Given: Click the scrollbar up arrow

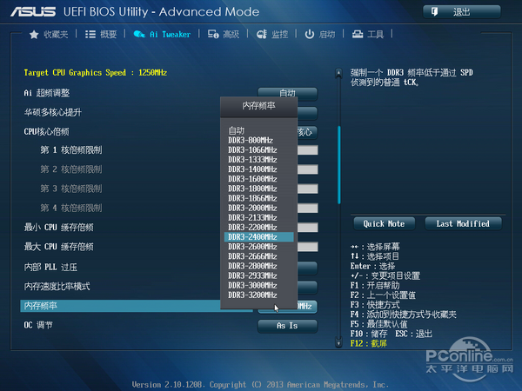Looking at the screenshot, I should [338, 72].
